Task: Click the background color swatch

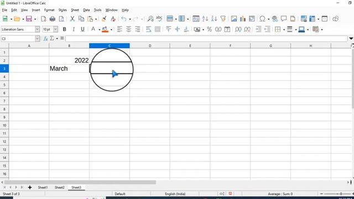Action: click(x=105, y=29)
